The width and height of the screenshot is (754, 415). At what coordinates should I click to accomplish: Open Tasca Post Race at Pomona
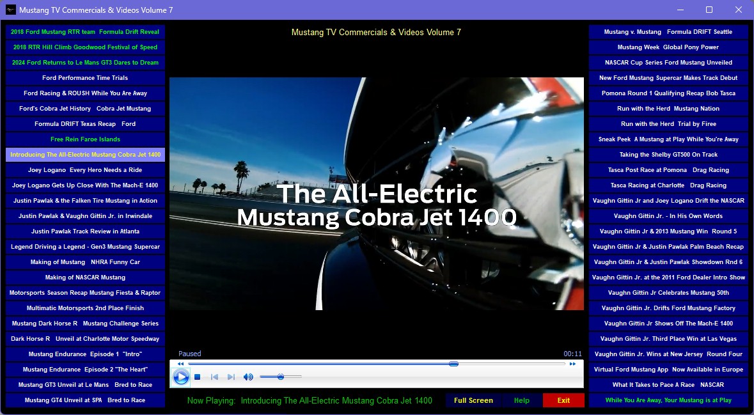tap(668, 169)
